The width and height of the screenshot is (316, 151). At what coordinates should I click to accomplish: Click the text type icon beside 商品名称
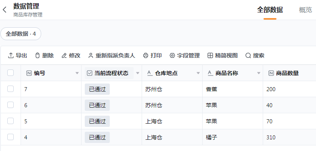coord(210,73)
